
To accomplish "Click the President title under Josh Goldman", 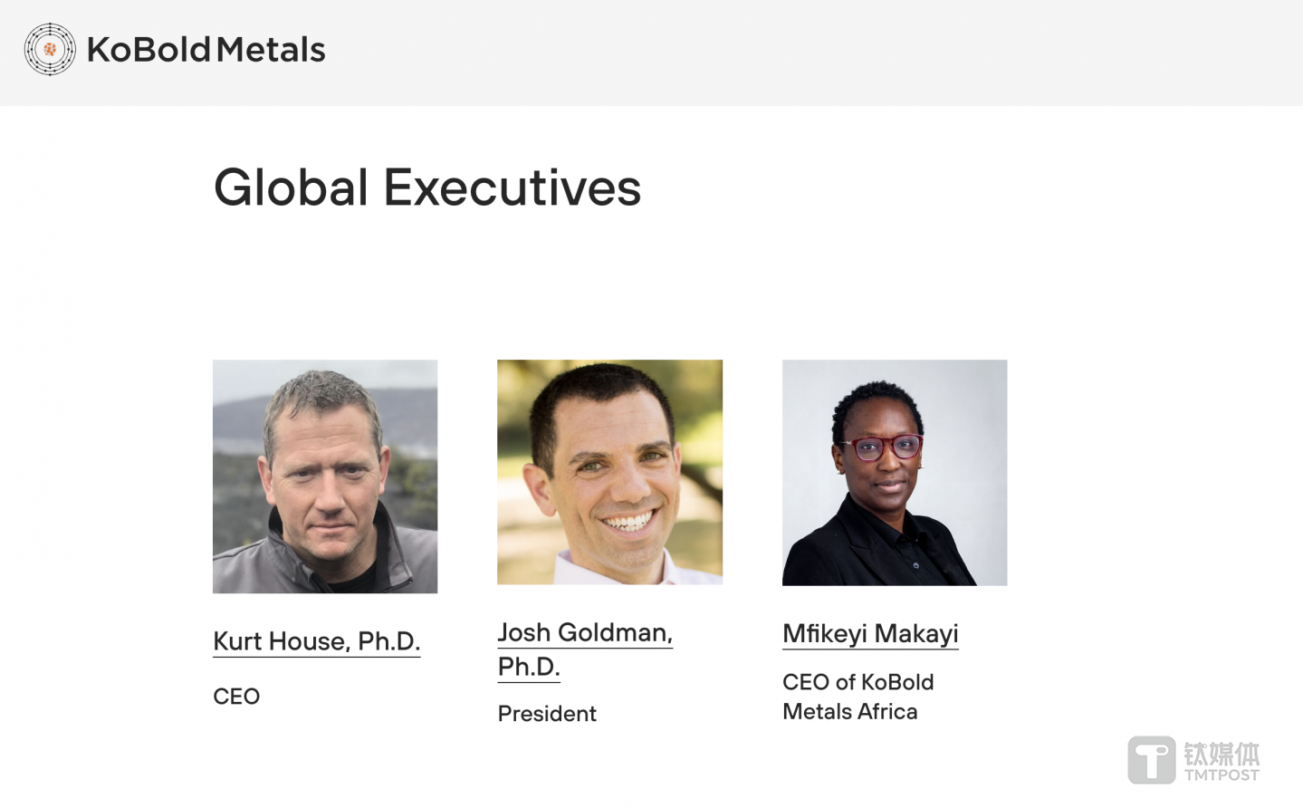I will [547, 714].
